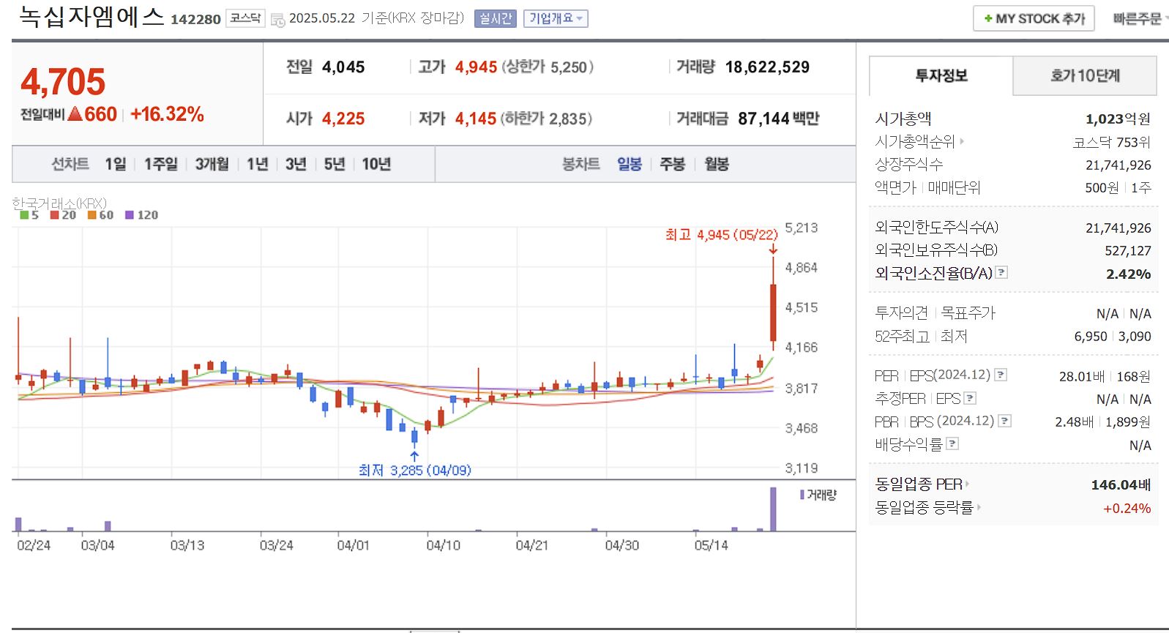1169x633 pixels.
Task: Open help icon next to PER EPS(2024.12)
Action: pos(1001,375)
